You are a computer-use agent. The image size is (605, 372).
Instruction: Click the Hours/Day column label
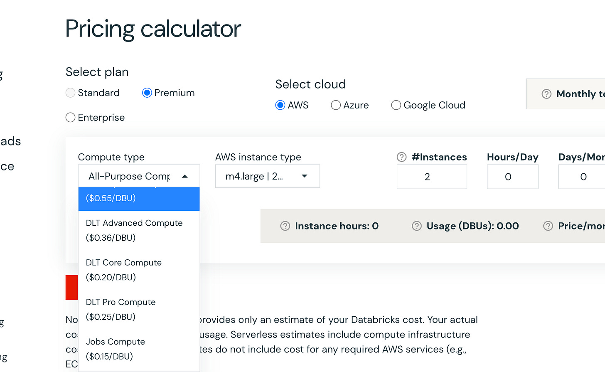(512, 157)
